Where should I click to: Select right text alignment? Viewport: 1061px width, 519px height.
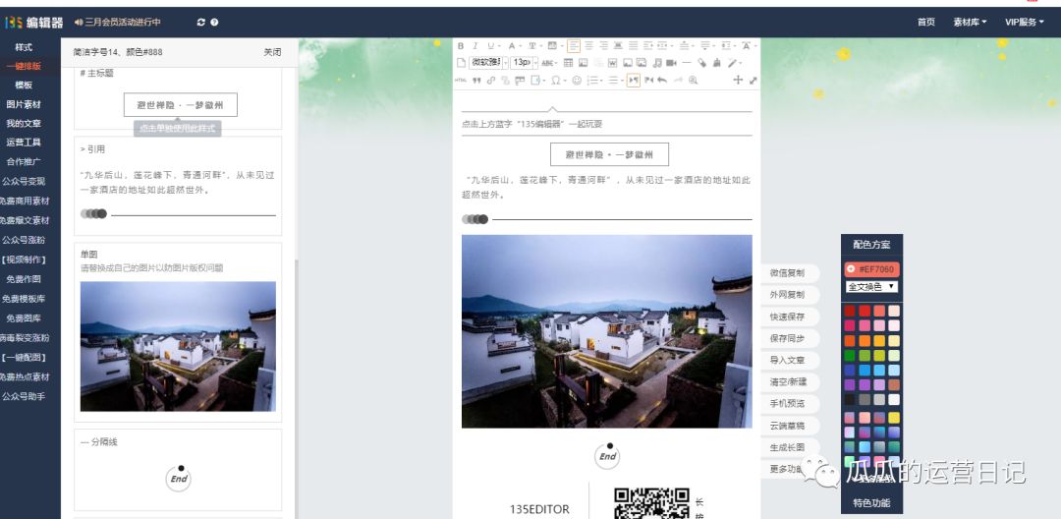pyautogui.click(x=604, y=46)
